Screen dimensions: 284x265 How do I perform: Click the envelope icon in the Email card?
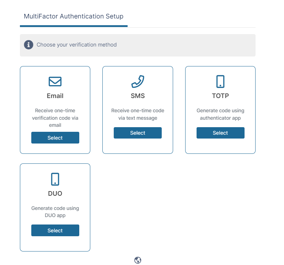point(55,82)
